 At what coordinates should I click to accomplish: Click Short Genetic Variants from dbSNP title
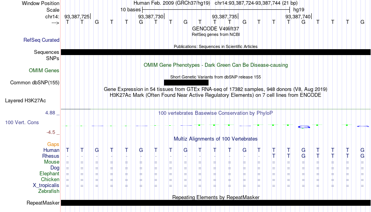(216, 77)
